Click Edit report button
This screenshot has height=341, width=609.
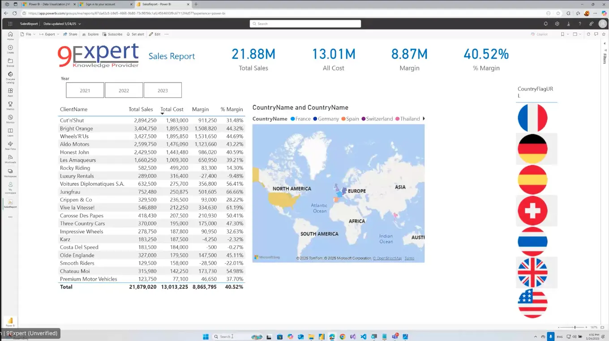point(154,34)
